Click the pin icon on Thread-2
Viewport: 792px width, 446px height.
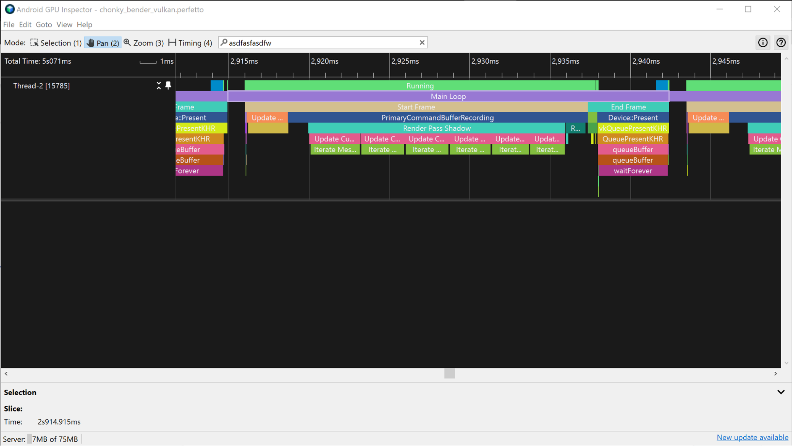(168, 86)
